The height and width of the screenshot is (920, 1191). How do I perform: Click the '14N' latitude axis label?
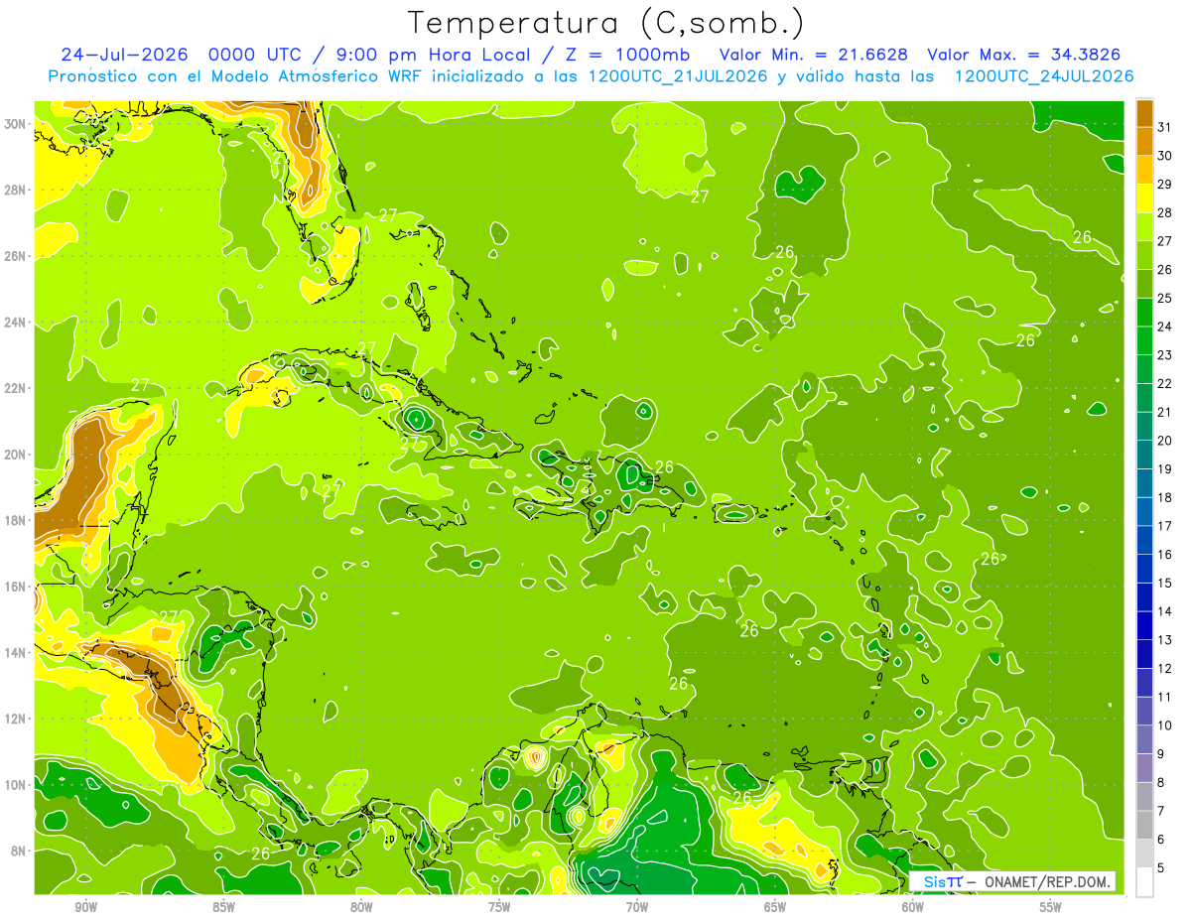point(16,653)
